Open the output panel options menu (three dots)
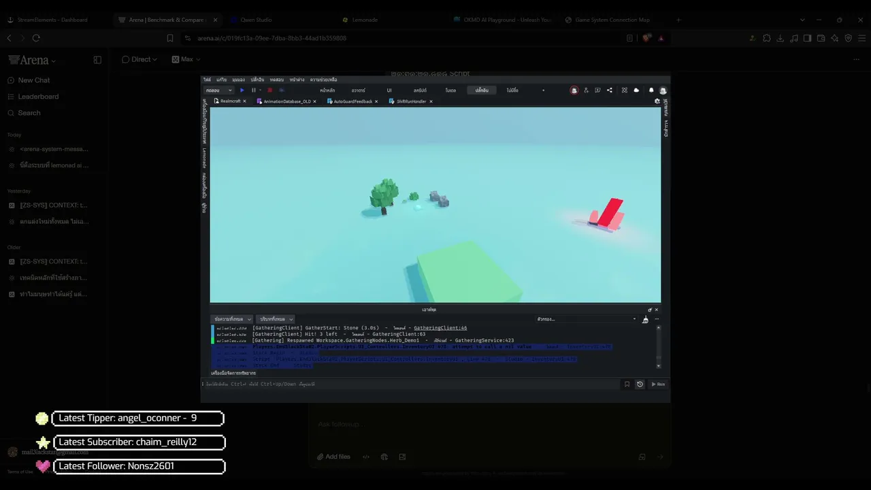The height and width of the screenshot is (490, 871). click(657, 318)
